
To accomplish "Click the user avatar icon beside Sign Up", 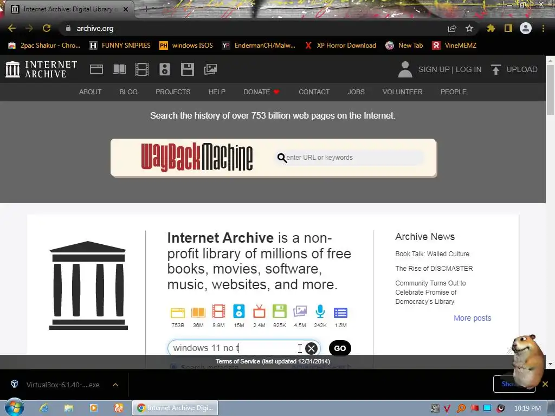I will [x=405, y=69].
